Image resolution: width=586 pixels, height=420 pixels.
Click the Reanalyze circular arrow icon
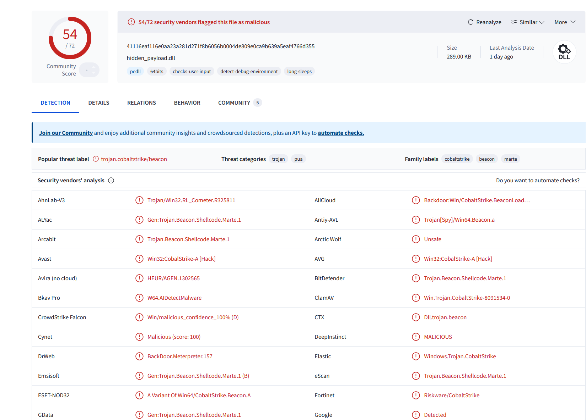click(471, 22)
